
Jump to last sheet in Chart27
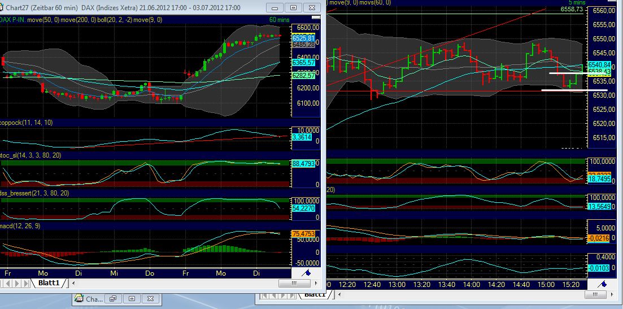[27, 283]
